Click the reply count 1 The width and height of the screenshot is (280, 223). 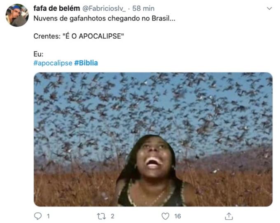pos(48,216)
